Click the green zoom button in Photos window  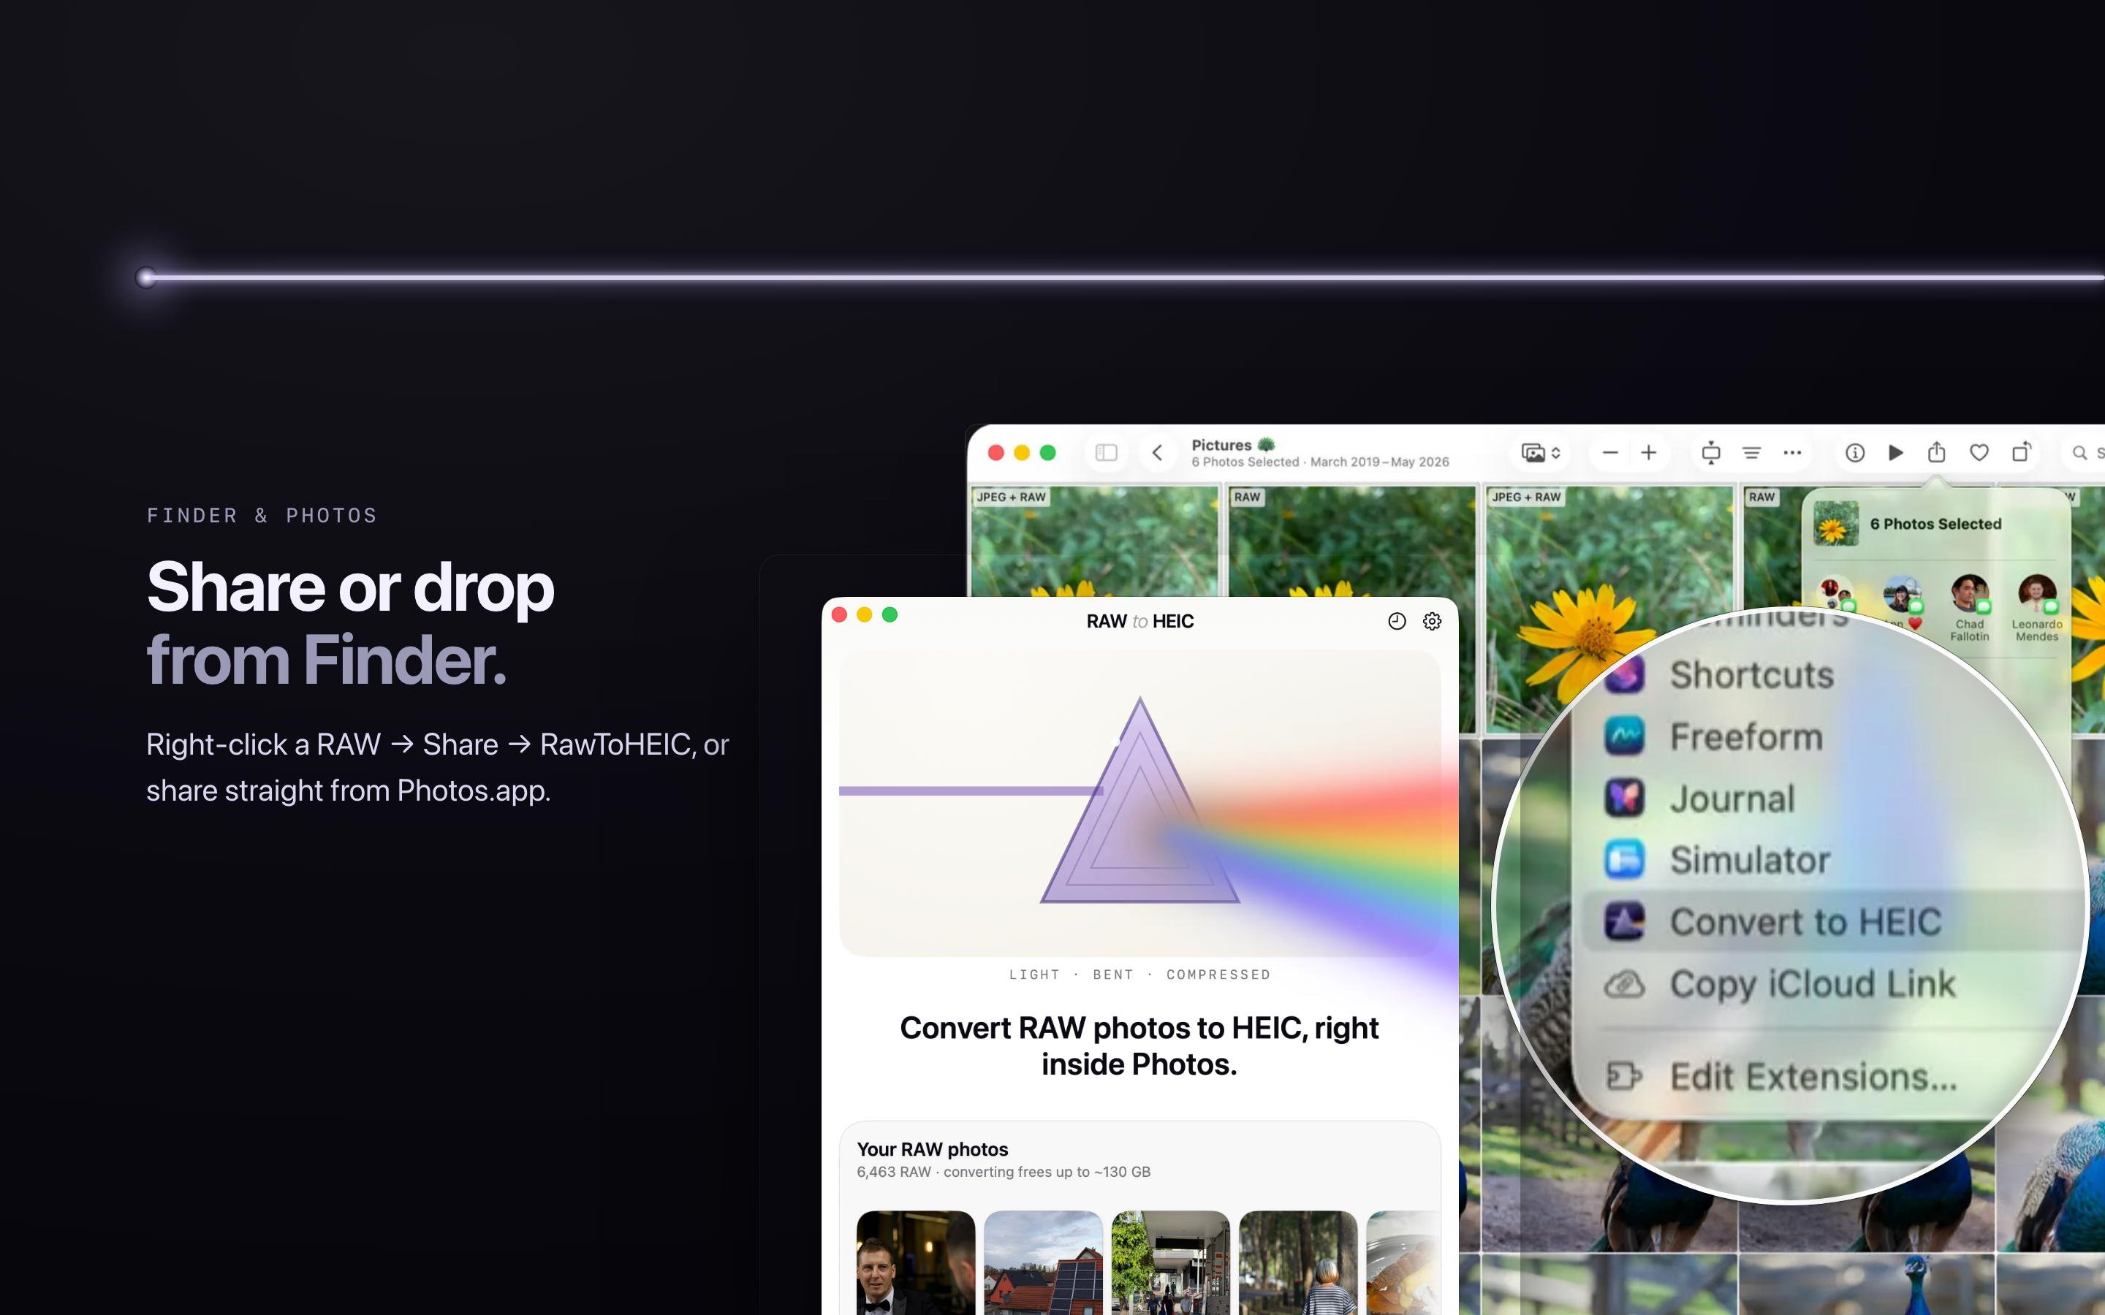(x=1047, y=452)
